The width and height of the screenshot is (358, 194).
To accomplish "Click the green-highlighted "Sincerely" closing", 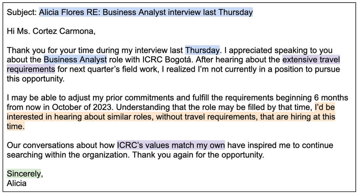I will point(24,174).
